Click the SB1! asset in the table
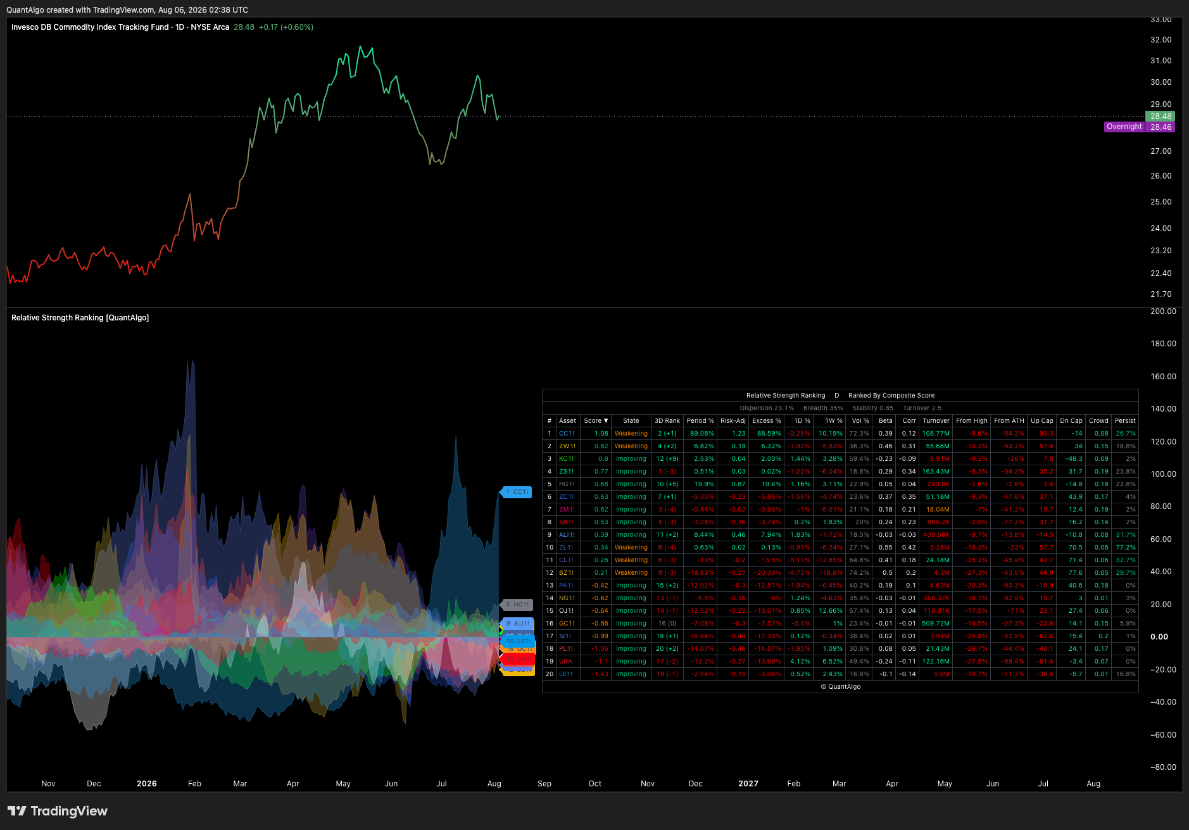 click(x=567, y=522)
